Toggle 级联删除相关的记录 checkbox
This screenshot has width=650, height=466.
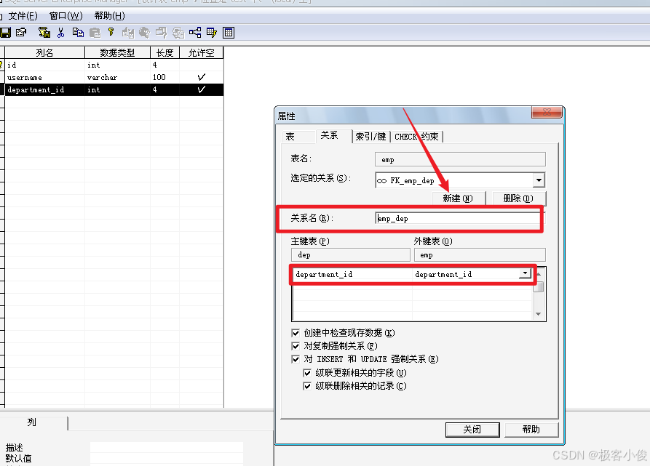pyautogui.click(x=307, y=387)
